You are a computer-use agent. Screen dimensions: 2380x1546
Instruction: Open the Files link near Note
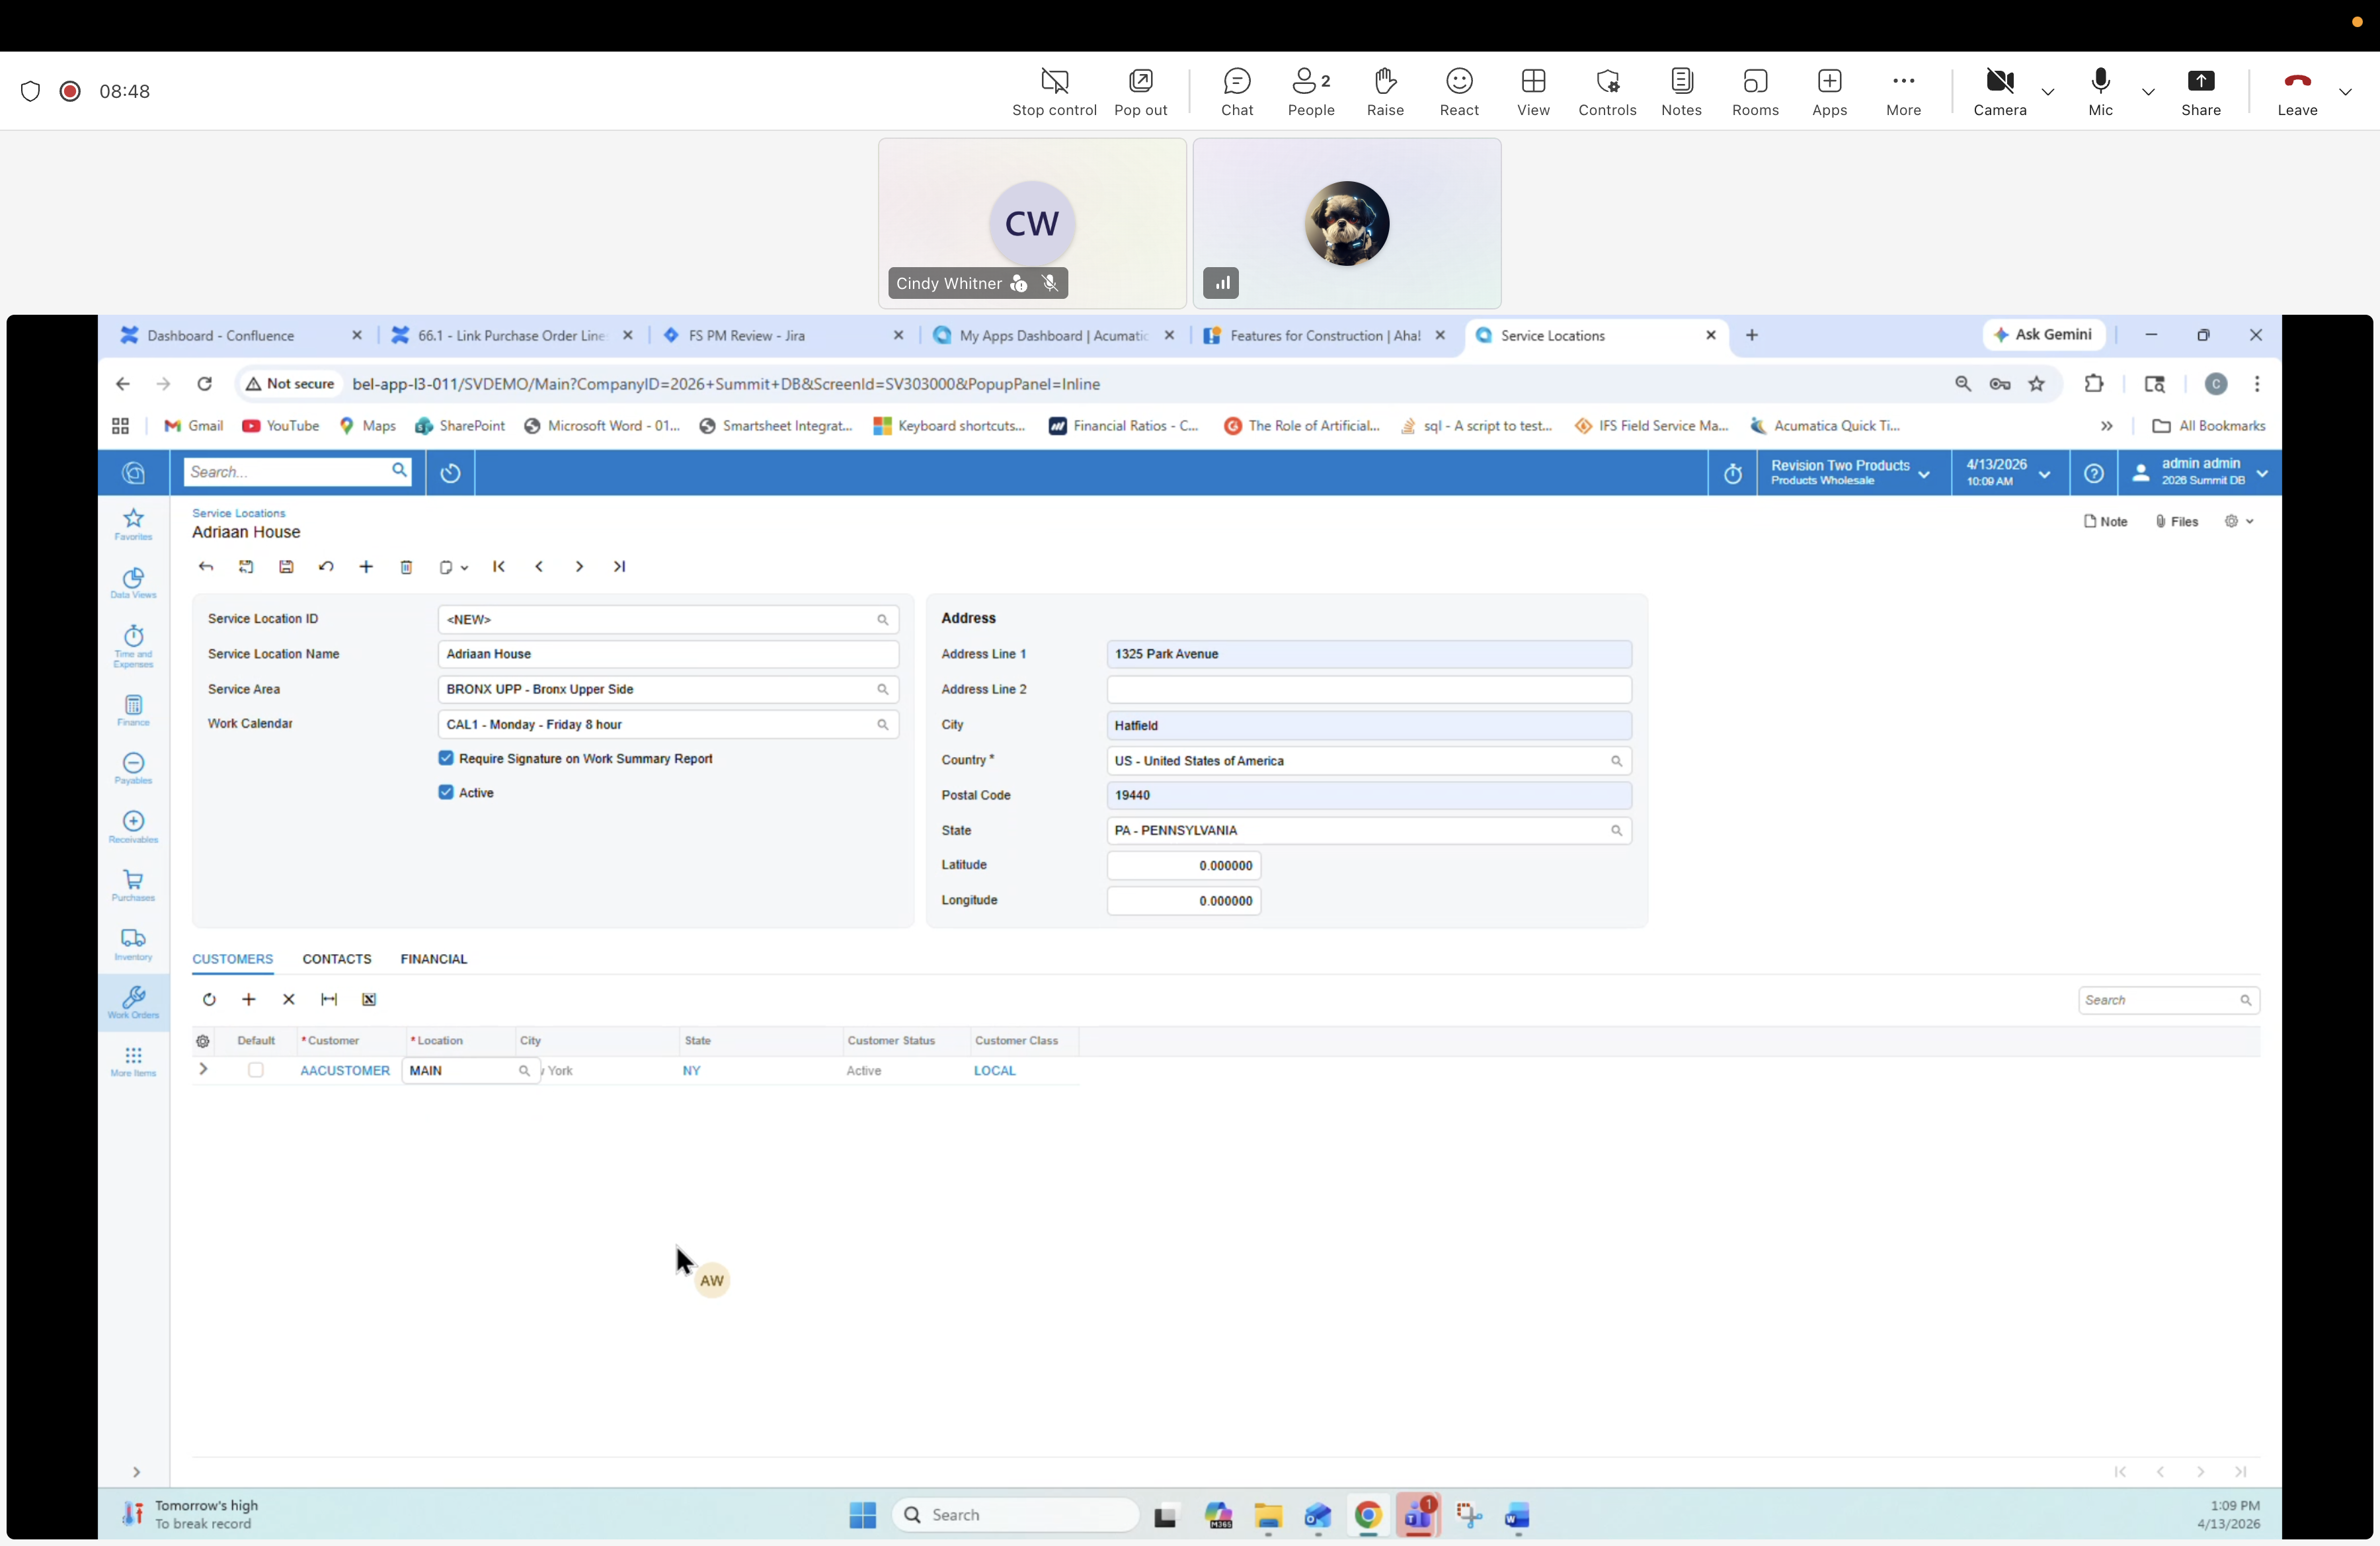pyautogui.click(x=2178, y=520)
